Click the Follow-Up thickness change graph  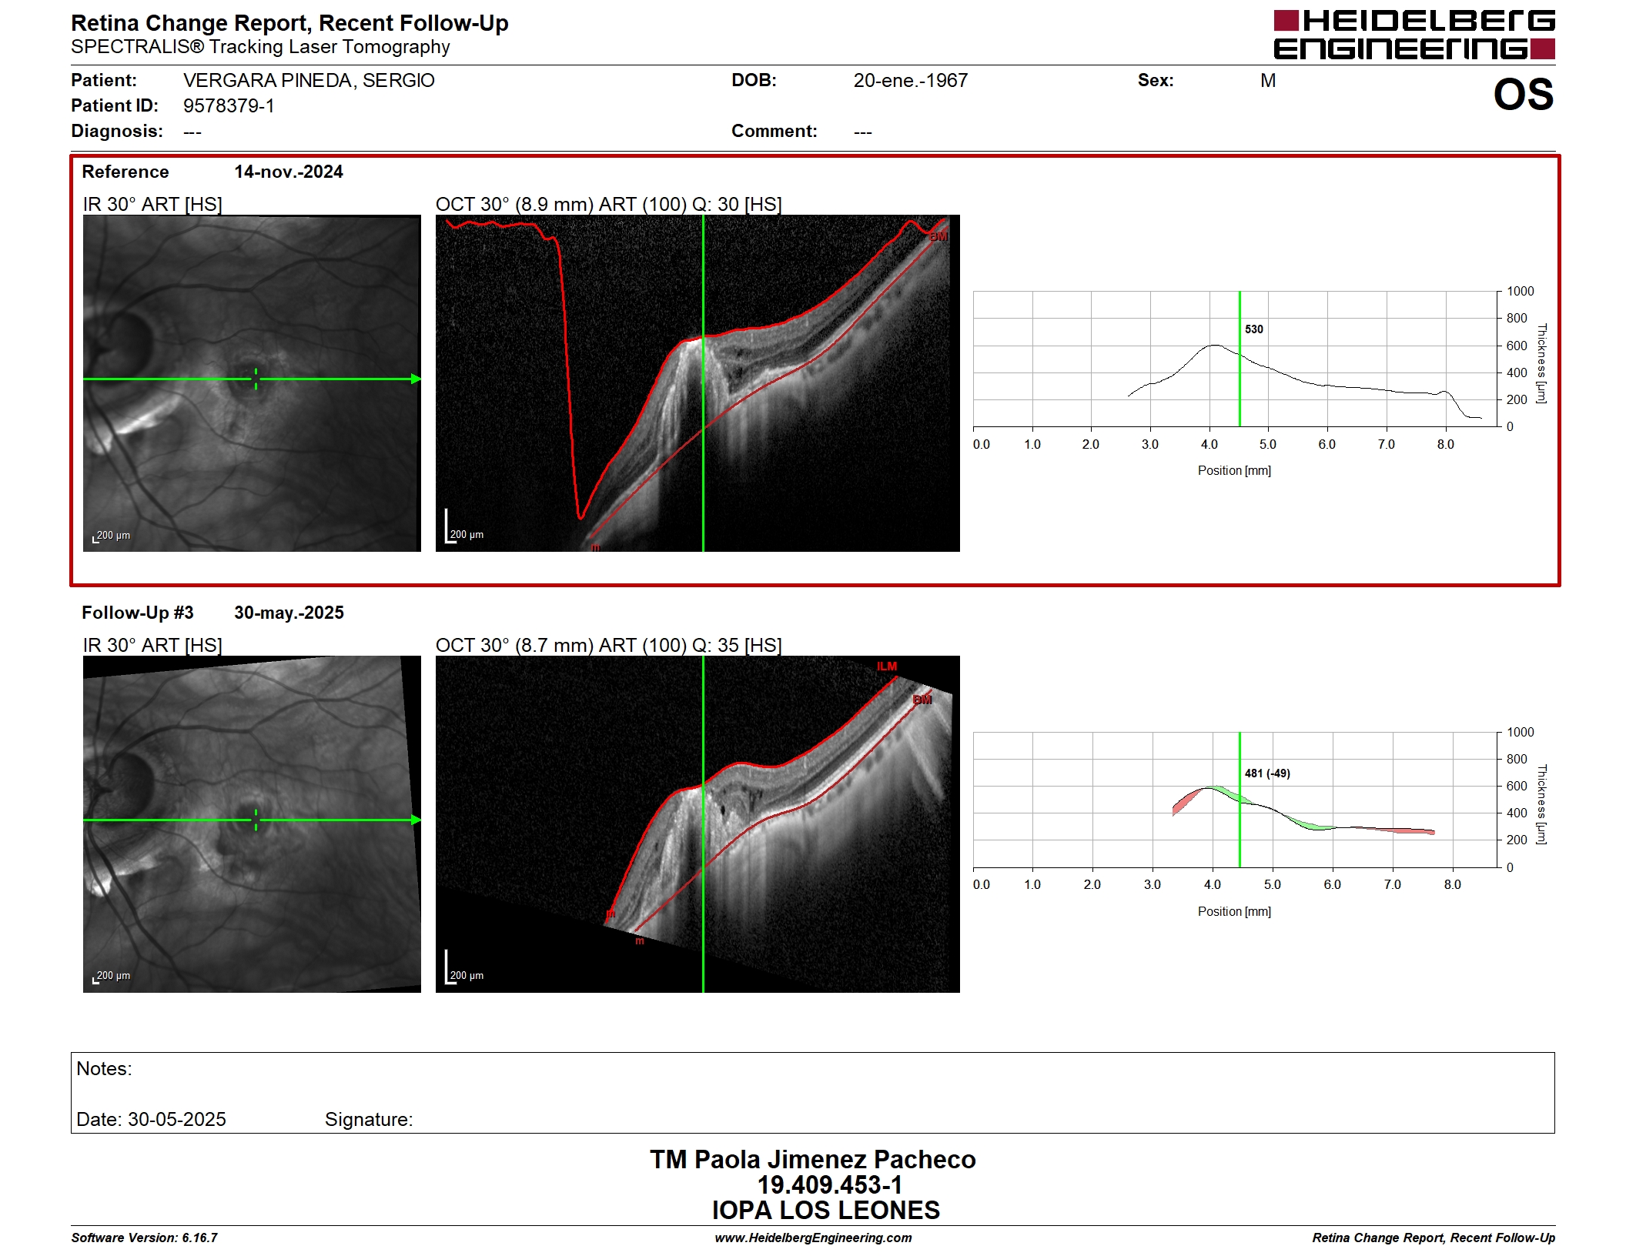click(1236, 800)
